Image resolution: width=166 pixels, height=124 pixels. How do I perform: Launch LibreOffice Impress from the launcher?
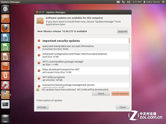pos(5,57)
